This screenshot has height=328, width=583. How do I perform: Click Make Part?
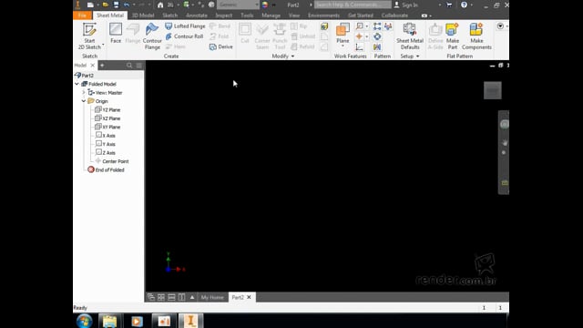pyautogui.click(x=453, y=36)
